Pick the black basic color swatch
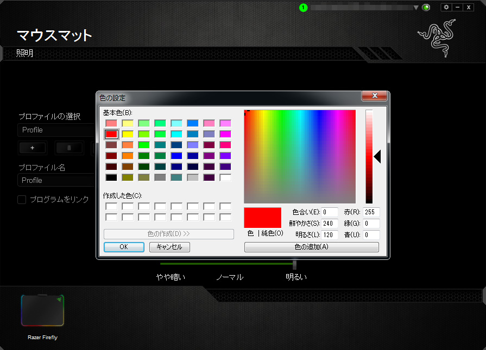The width and height of the screenshot is (486, 350). click(111, 177)
